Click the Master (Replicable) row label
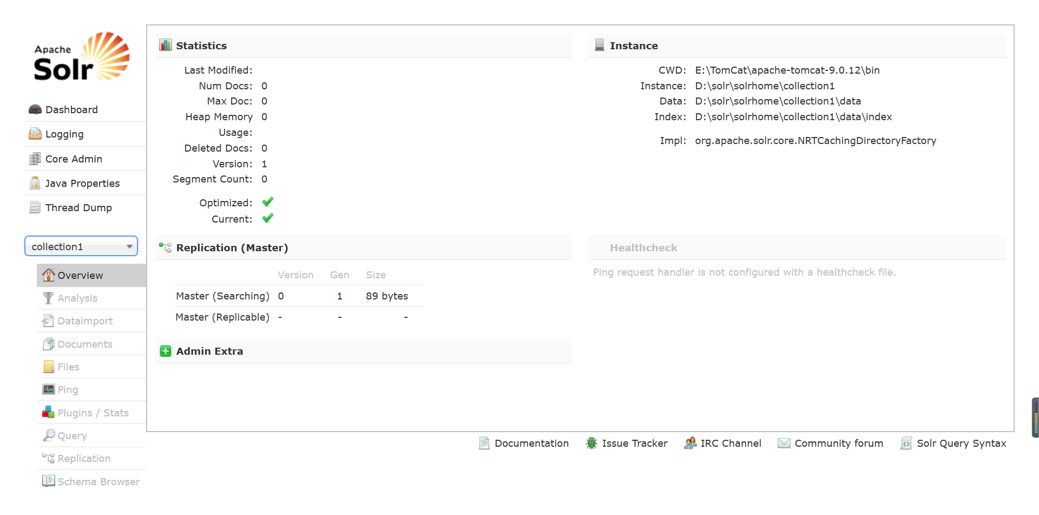Viewport: 1039px width, 515px height. pos(222,317)
